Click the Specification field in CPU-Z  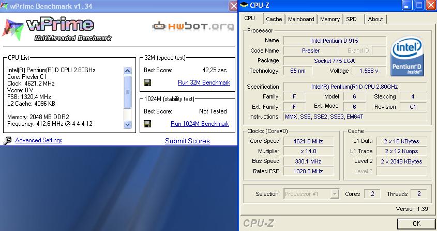tap(355, 87)
